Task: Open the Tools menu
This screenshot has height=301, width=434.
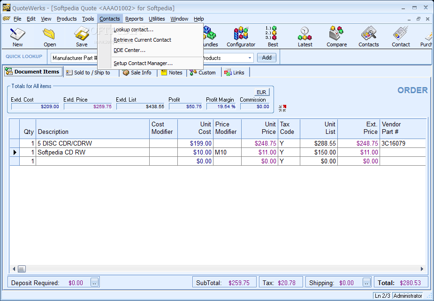Action: tap(88, 19)
